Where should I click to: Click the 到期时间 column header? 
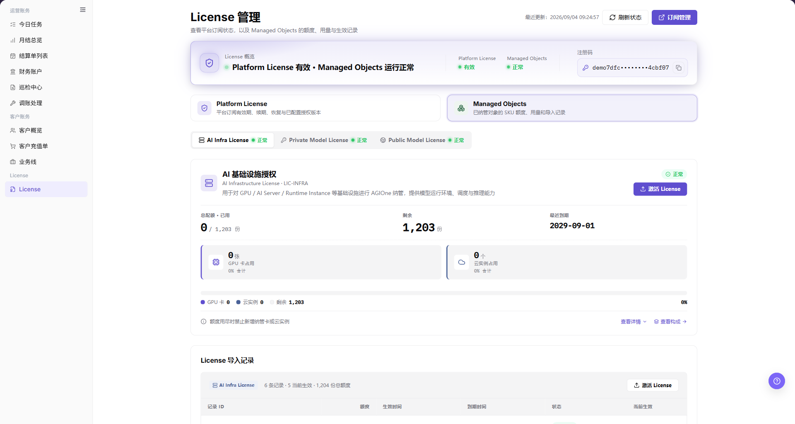click(x=477, y=407)
